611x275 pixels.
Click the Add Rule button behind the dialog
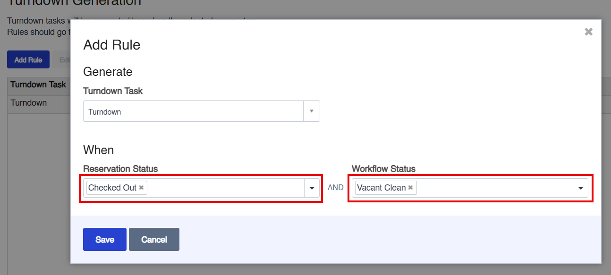(28, 60)
